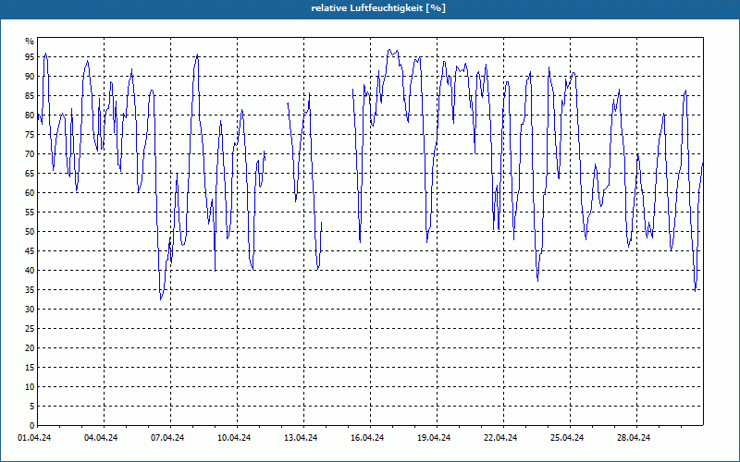Image resolution: width=740 pixels, height=462 pixels.
Task: Click the y-axis value 55
Action: (30, 213)
